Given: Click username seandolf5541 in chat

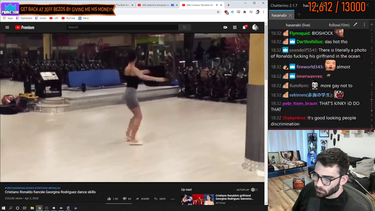Looking at the screenshot, I should click(x=303, y=50).
